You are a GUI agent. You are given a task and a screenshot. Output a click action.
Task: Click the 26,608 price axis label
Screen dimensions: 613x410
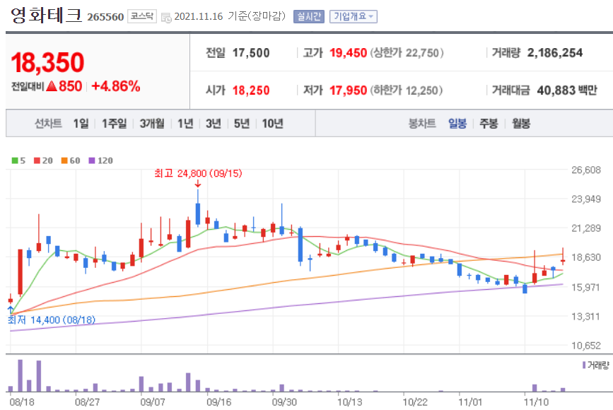pyautogui.click(x=585, y=170)
